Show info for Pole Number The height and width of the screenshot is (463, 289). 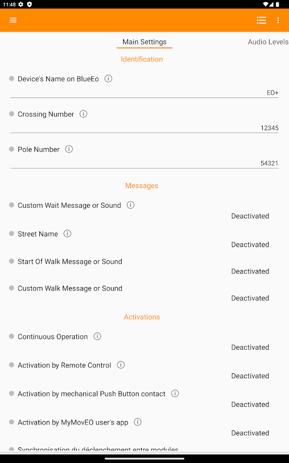click(69, 149)
